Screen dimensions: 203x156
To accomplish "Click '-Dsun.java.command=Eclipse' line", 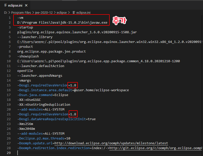I will 43,95.
